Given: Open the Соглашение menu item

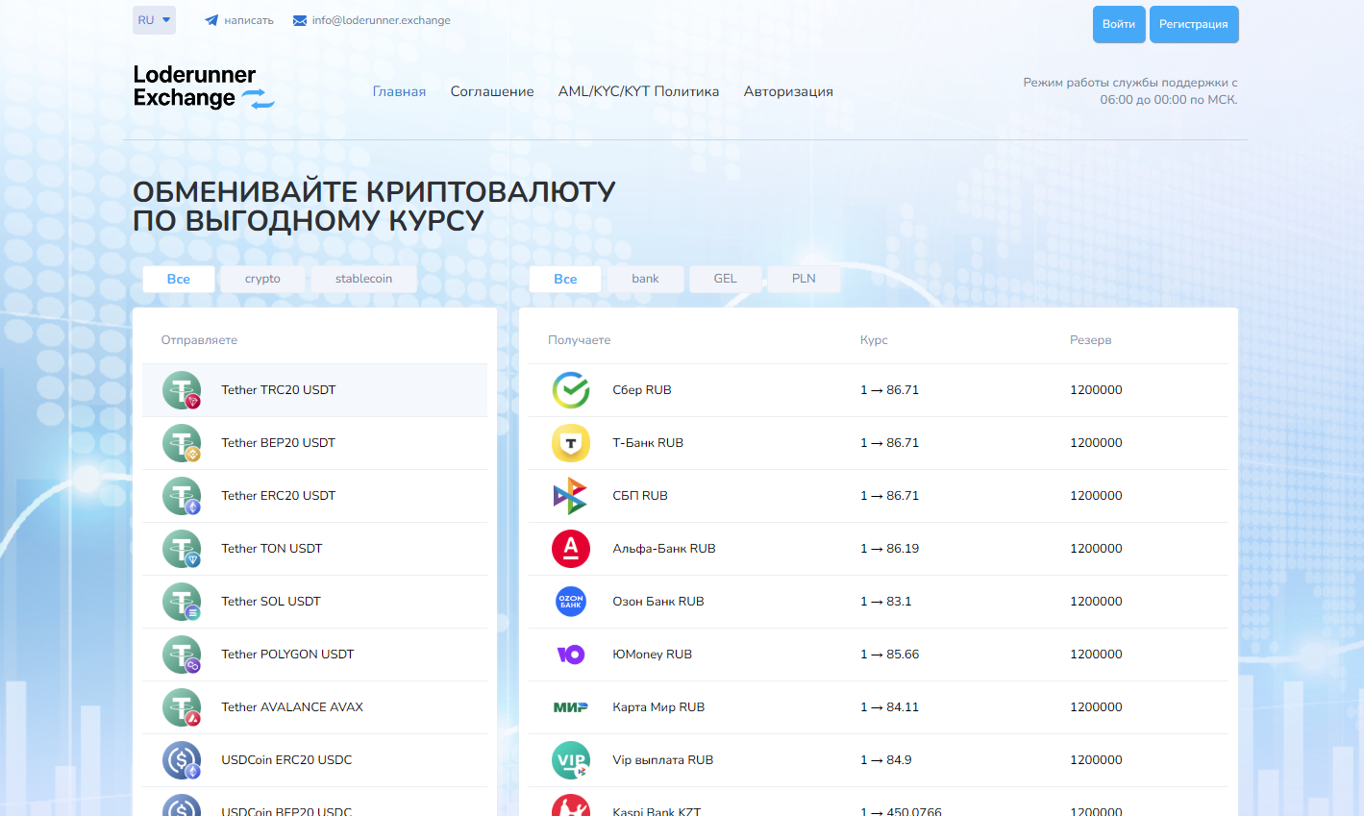Looking at the screenshot, I should tap(492, 91).
